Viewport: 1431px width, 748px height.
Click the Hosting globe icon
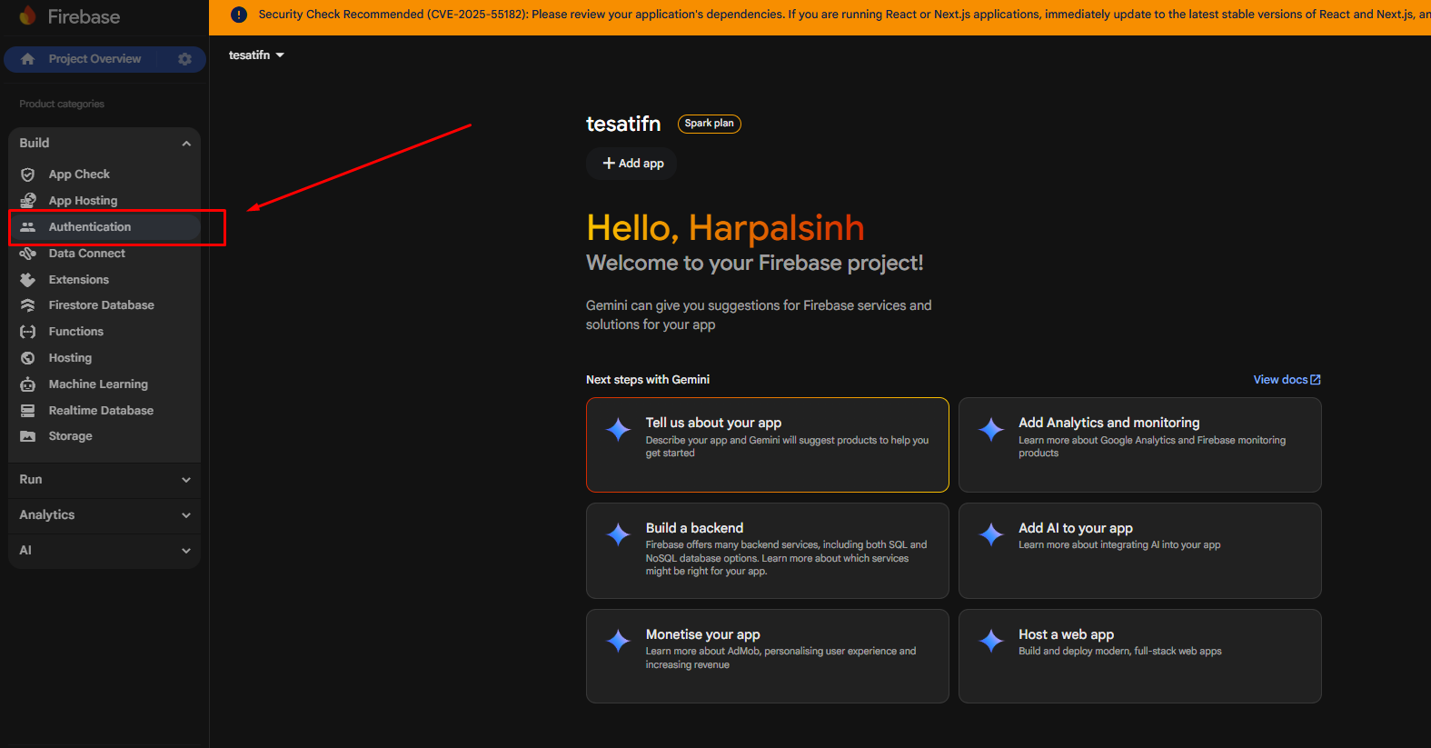coord(28,358)
